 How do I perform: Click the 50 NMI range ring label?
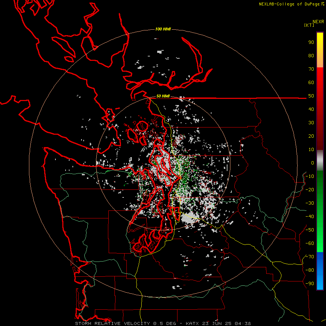[163, 96]
